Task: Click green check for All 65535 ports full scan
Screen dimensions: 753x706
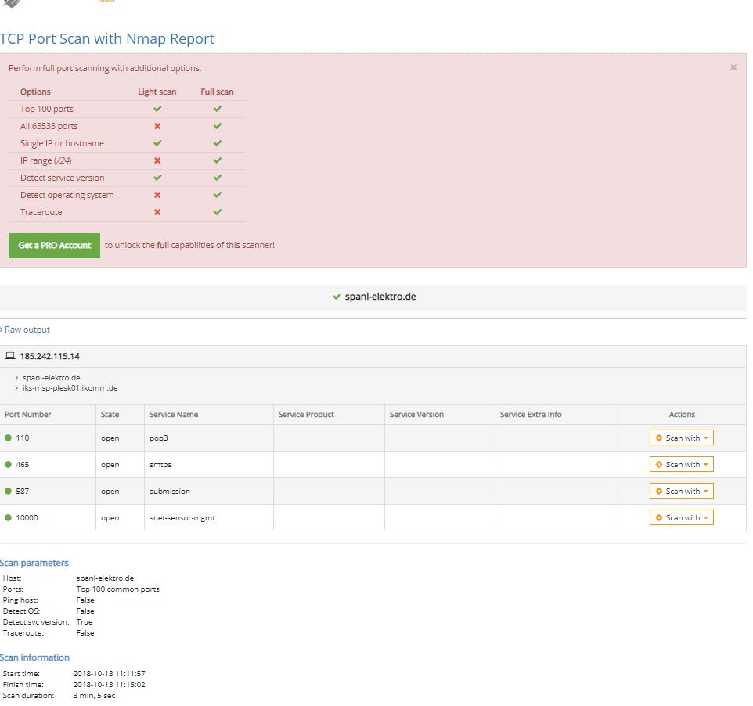Action: coord(218,126)
